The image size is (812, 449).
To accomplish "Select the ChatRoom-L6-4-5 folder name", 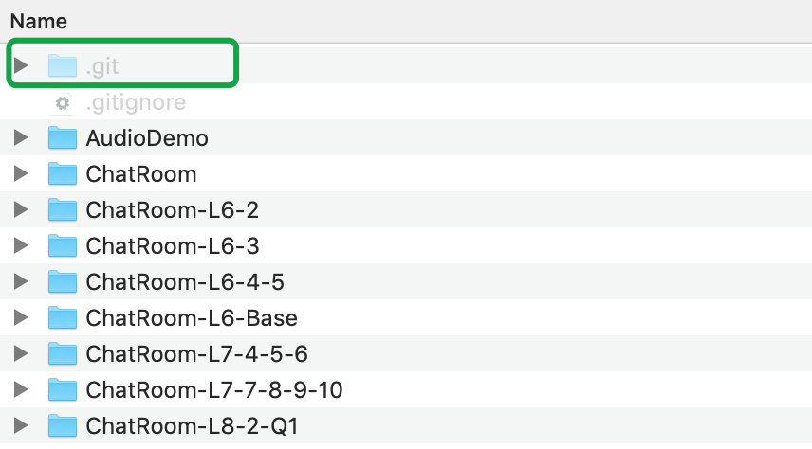I will click(184, 282).
